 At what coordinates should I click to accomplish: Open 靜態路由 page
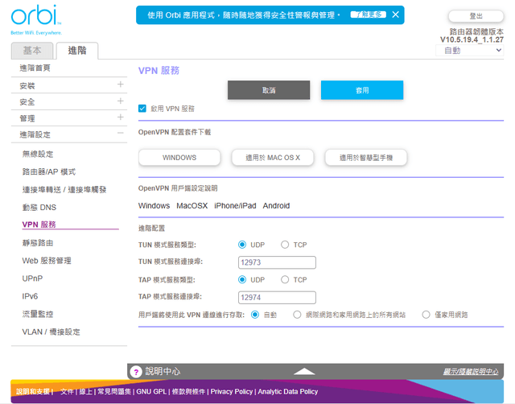coord(38,243)
